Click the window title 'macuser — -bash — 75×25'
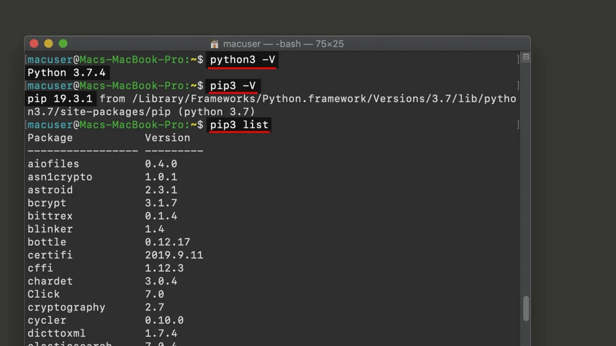Image resolution: width=616 pixels, height=346 pixels. coord(283,44)
